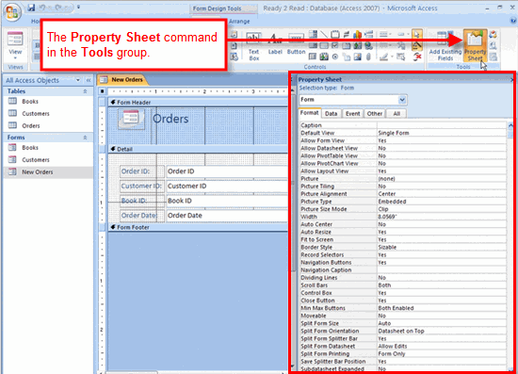Click the form selector square at ruler corner

(x=102, y=91)
